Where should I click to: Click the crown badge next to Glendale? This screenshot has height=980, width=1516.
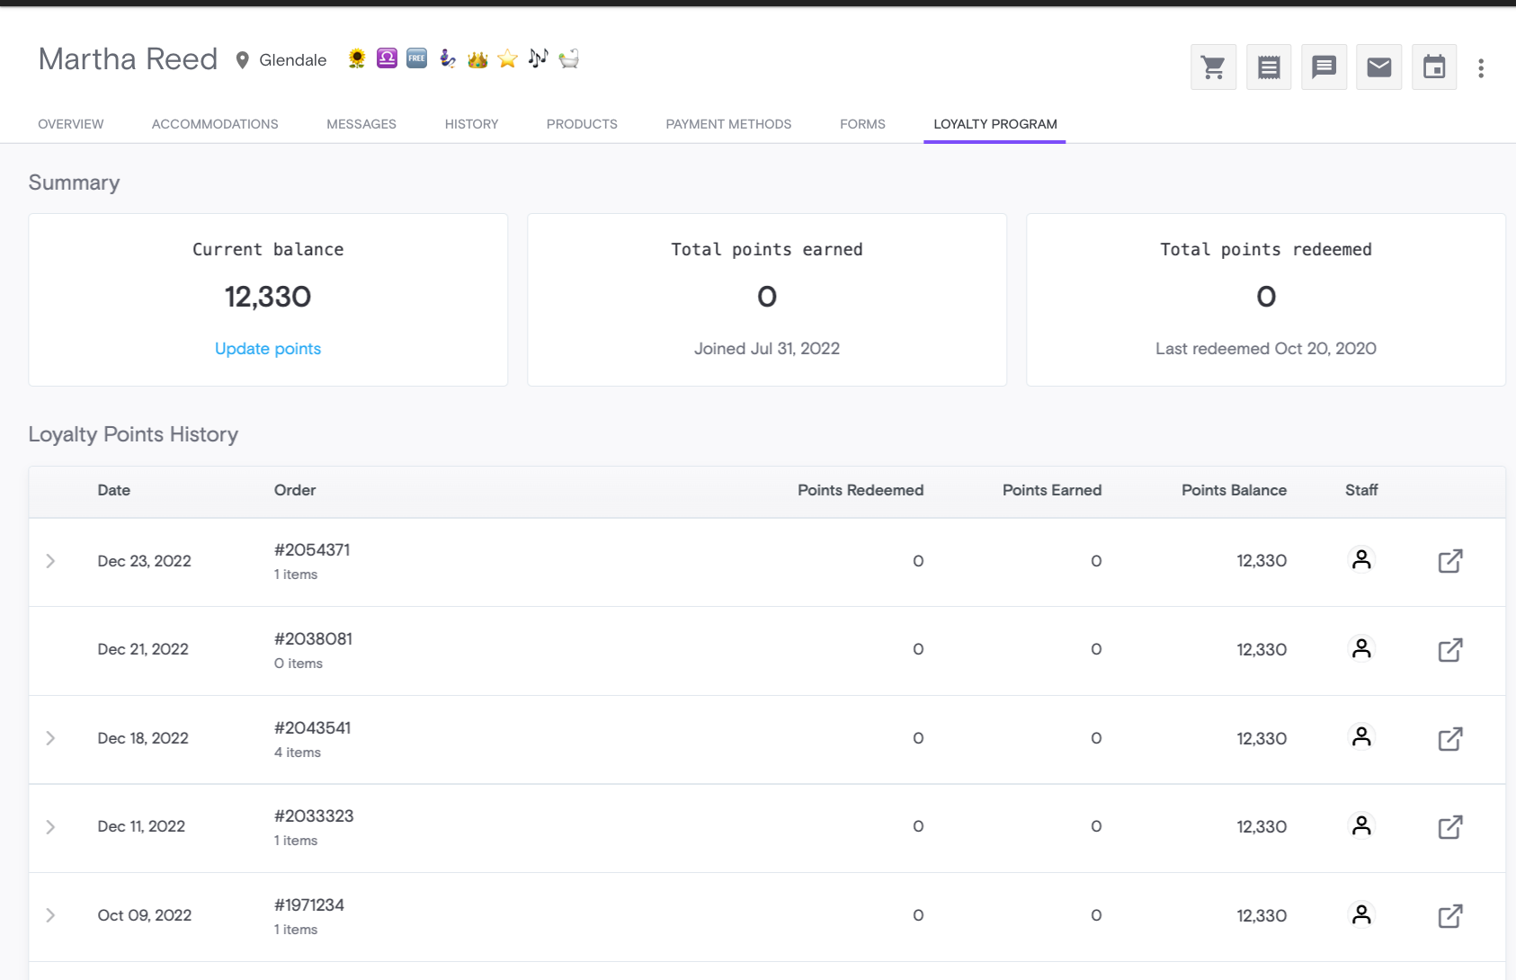coord(477,59)
